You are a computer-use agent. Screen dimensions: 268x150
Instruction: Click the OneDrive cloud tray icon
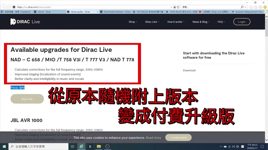click(x=225, y=146)
